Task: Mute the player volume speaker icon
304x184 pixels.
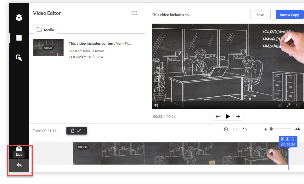Action: click(x=156, y=105)
